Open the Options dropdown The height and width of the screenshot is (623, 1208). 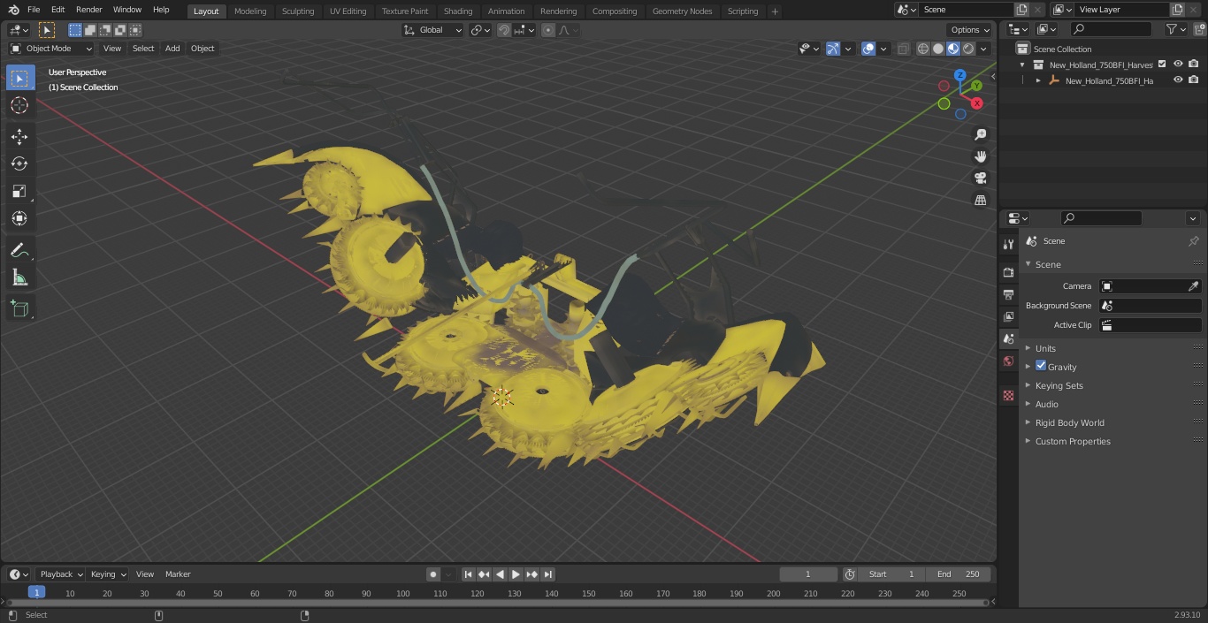coord(969,30)
